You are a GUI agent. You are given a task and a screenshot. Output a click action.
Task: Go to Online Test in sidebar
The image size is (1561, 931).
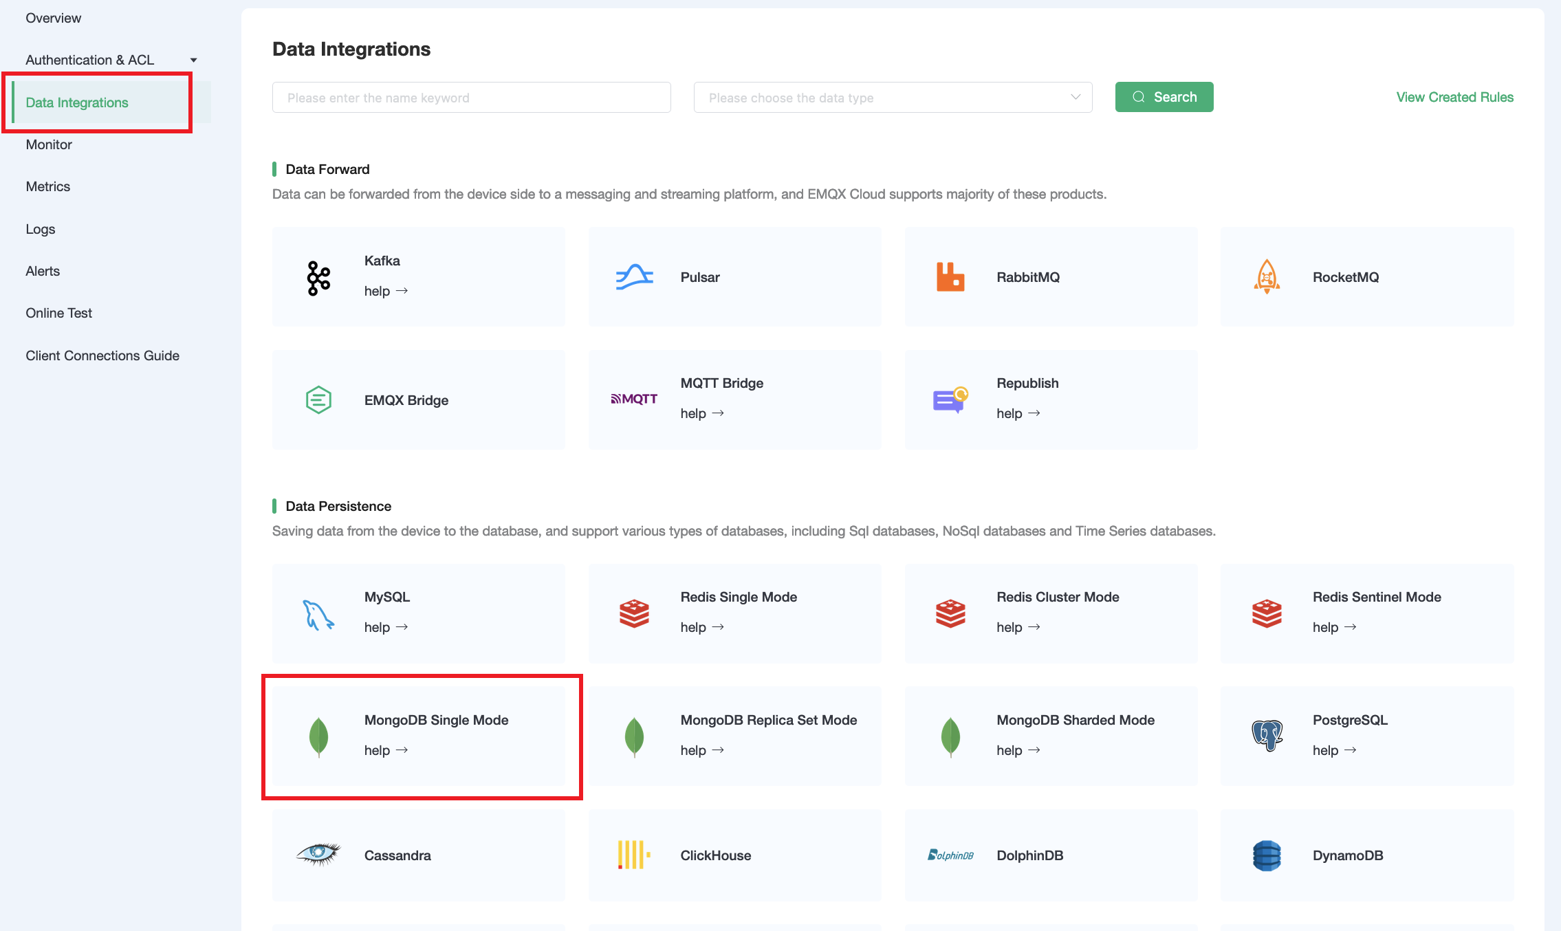coord(58,313)
